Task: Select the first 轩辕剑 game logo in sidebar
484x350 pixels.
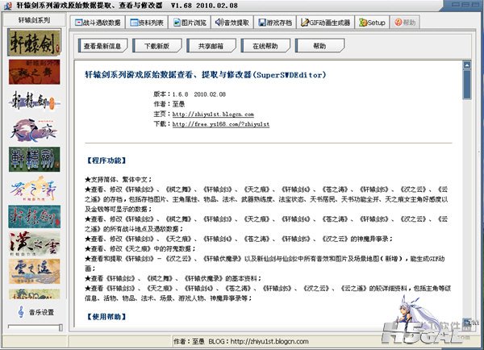Action: point(34,43)
